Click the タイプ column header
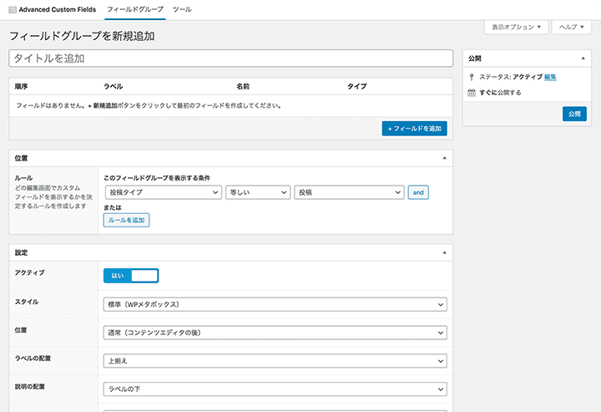Image resolution: width=601 pixels, height=412 pixels. tap(357, 86)
